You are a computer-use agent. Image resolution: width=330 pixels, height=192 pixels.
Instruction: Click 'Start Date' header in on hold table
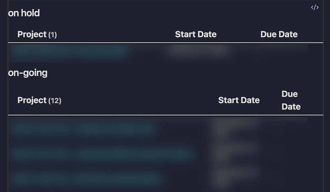(x=196, y=34)
